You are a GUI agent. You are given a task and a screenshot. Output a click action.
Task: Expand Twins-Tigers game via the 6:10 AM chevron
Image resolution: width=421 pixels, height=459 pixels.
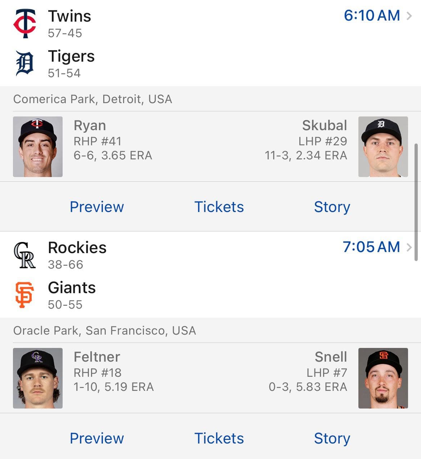409,16
